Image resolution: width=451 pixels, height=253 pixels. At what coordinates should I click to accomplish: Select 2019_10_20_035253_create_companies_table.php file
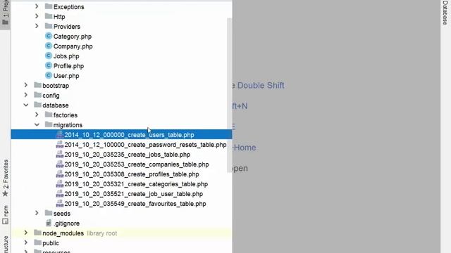[137, 164]
